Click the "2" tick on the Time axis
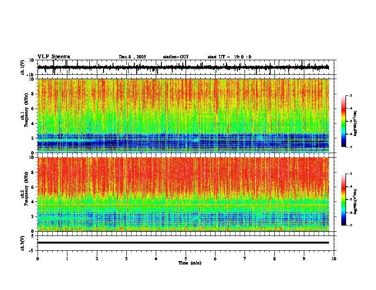This screenshot has height=290, width=376. 97,259
